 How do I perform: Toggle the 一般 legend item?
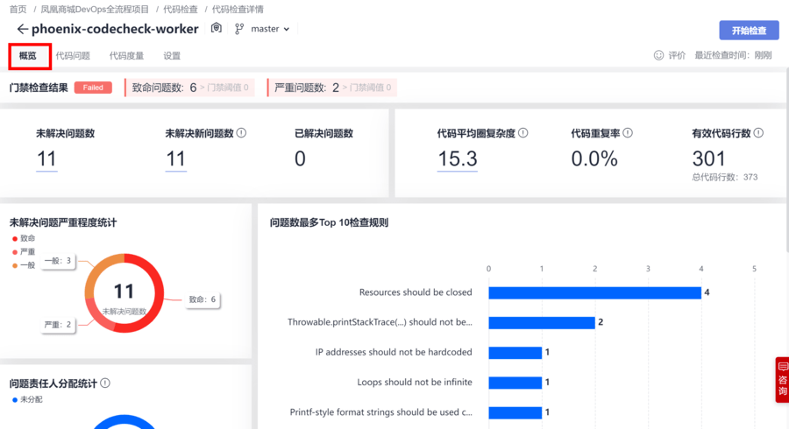click(x=24, y=265)
